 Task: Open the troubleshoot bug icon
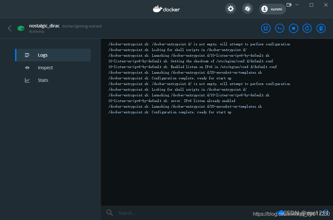pyautogui.click(x=248, y=9)
